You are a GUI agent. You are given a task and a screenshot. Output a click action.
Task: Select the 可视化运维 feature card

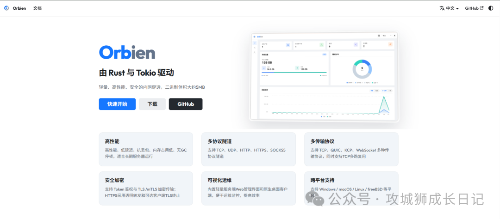pos(249,189)
